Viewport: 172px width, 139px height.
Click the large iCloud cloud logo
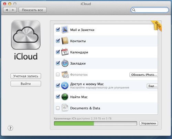click(26, 35)
